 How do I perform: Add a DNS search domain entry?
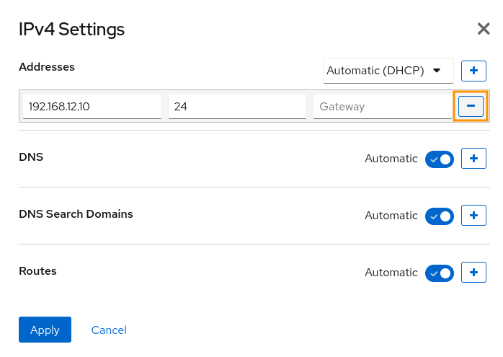click(473, 216)
